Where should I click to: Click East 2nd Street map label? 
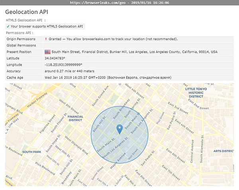pyautogui.click(x=198, y=104)
